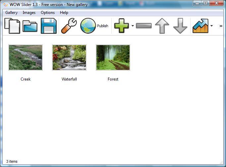Click the '3 items' status bar text
The image size is (226, 167).
[12, 161]
